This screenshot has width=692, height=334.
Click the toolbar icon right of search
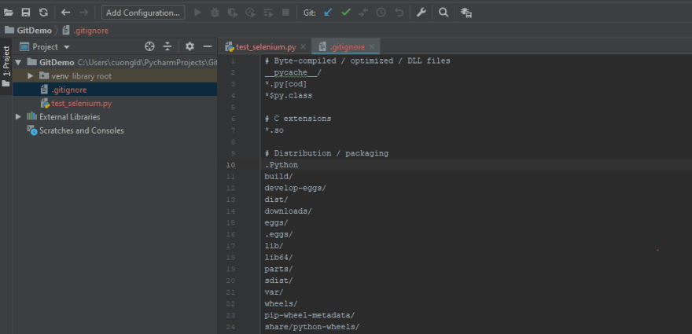[x=466, y=13]
